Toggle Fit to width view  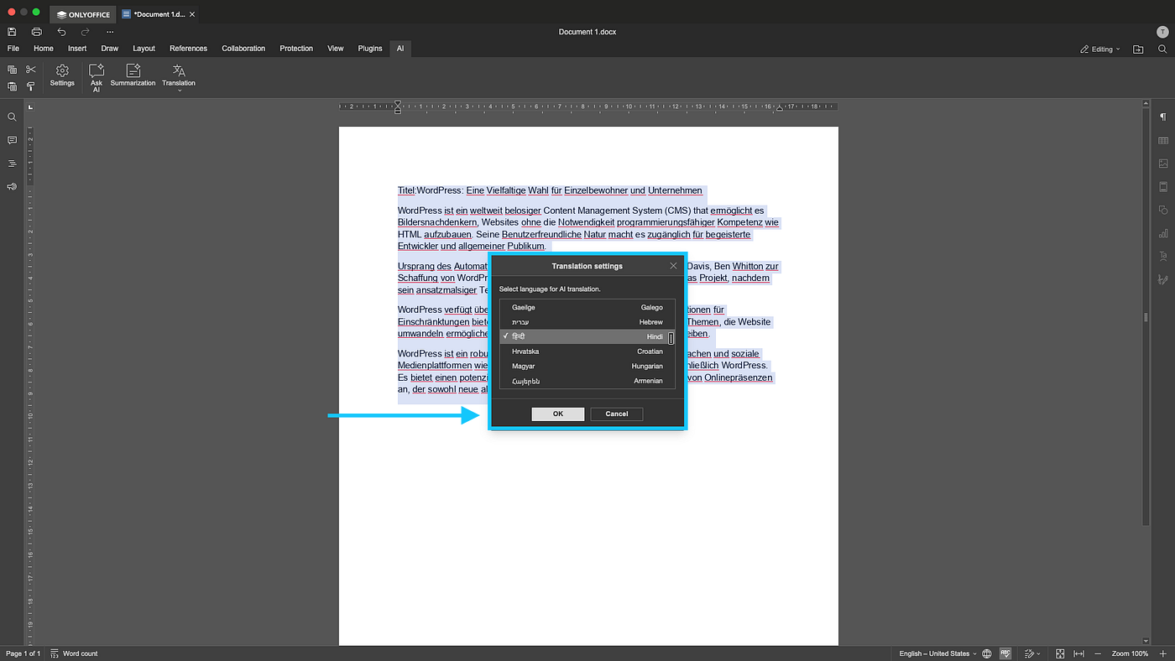coord(1079,653)
